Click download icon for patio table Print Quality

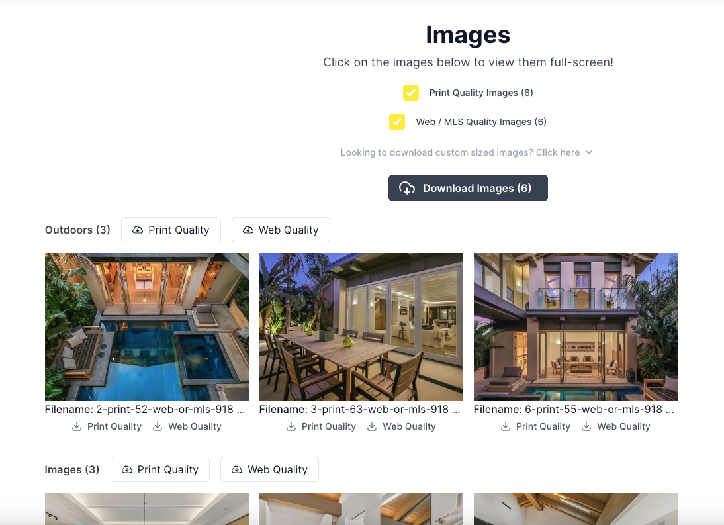[291, 426]
